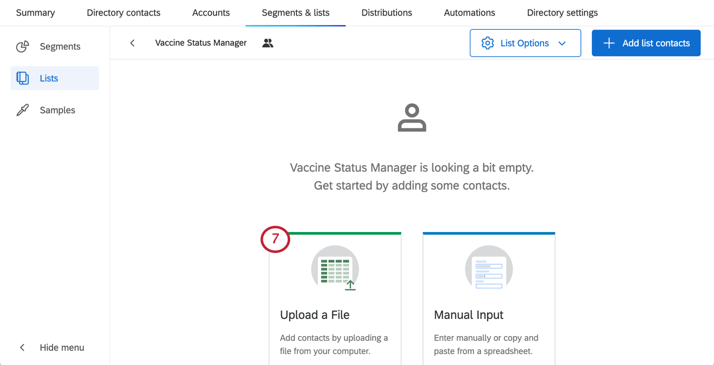Switch to the Automations tab
714x365 pixels.
469,13
